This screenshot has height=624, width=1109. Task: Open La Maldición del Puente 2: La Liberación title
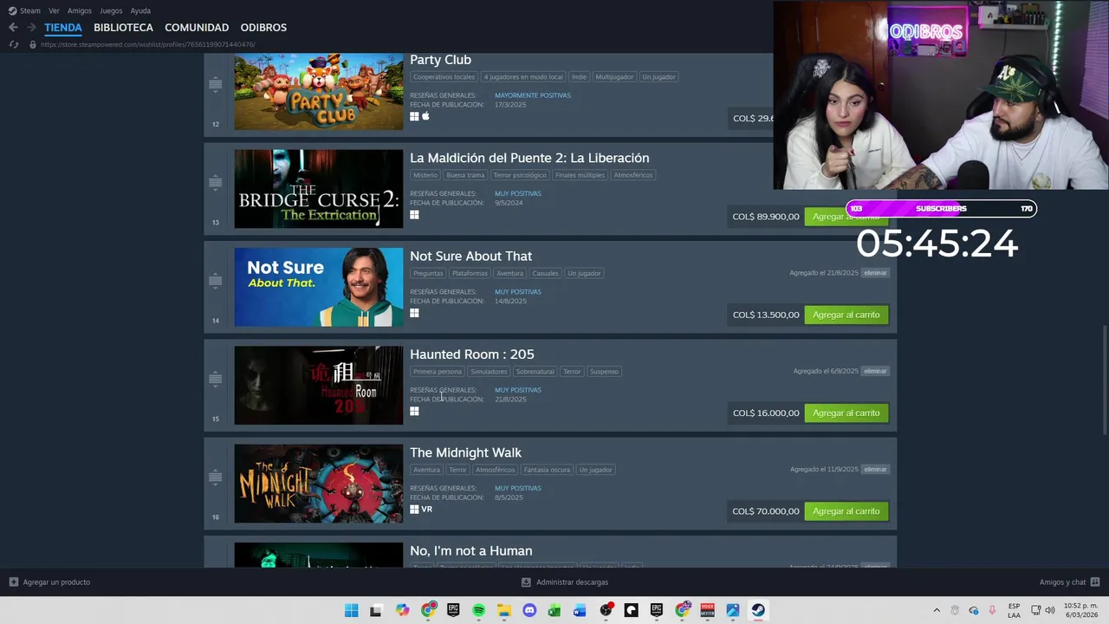(x=529, y=158)
